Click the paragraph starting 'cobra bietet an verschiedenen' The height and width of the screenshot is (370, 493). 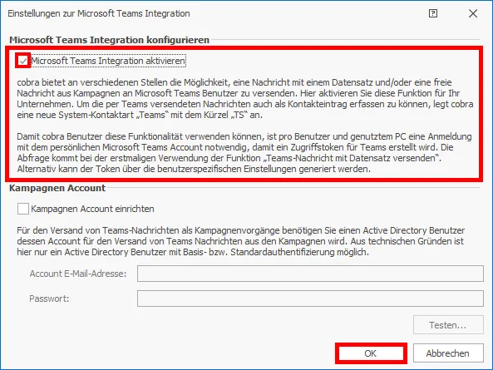tap(245, 98)
